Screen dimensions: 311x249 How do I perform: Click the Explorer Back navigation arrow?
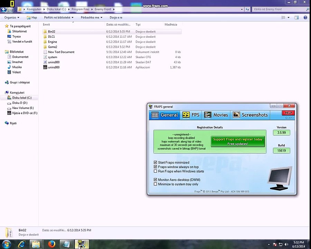tap(3, 9)
